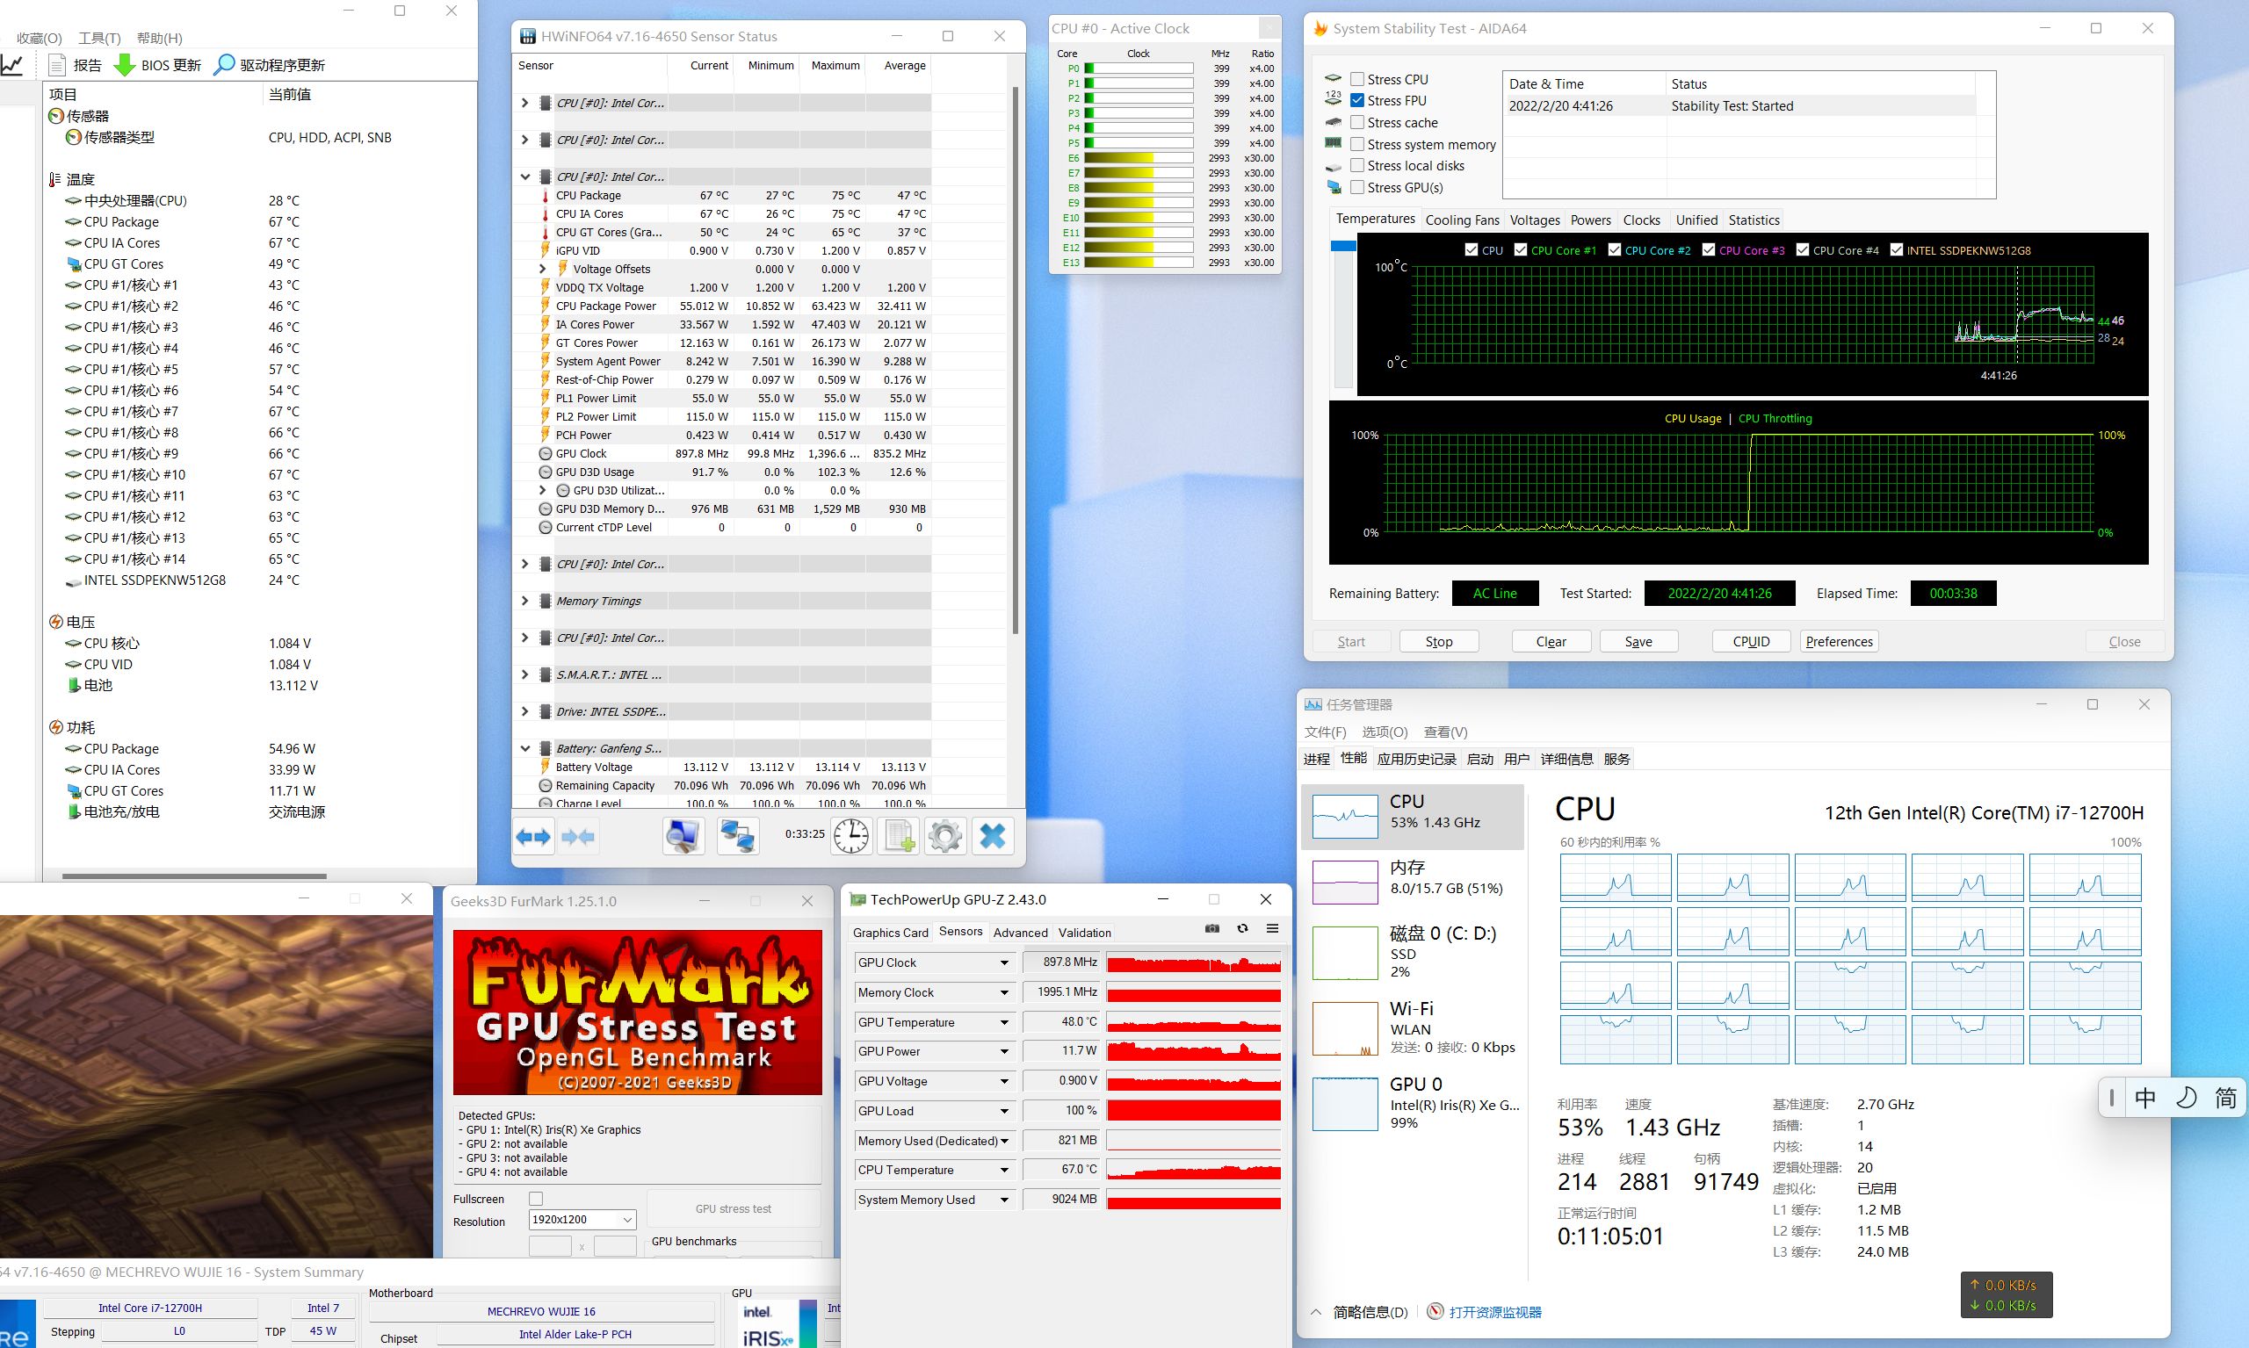Image resolution: width=2249 pixels, height=1348 pixels.
Task: Click Stop button in stability test
Action: click(x=1438, y=641)
